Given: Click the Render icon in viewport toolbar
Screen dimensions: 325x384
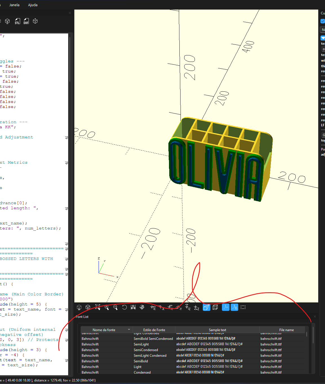Looking at the screenshot, I should coord(88,307).
